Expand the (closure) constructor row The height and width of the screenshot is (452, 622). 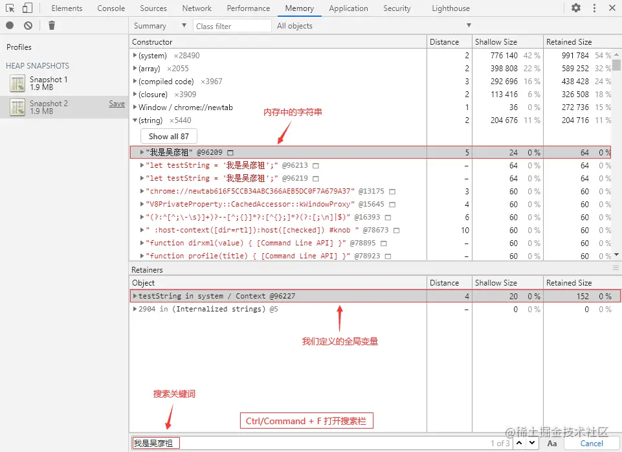pyautogui.click(x=135, y=95)
